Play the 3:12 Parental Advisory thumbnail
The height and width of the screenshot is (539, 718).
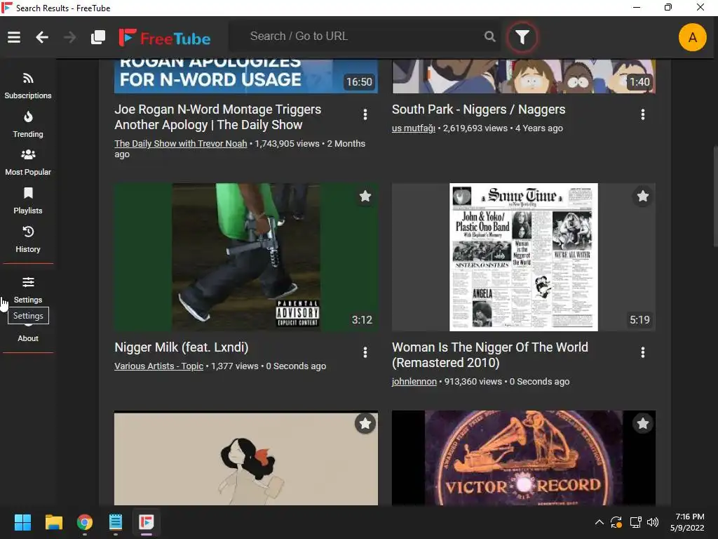point(246,257)
